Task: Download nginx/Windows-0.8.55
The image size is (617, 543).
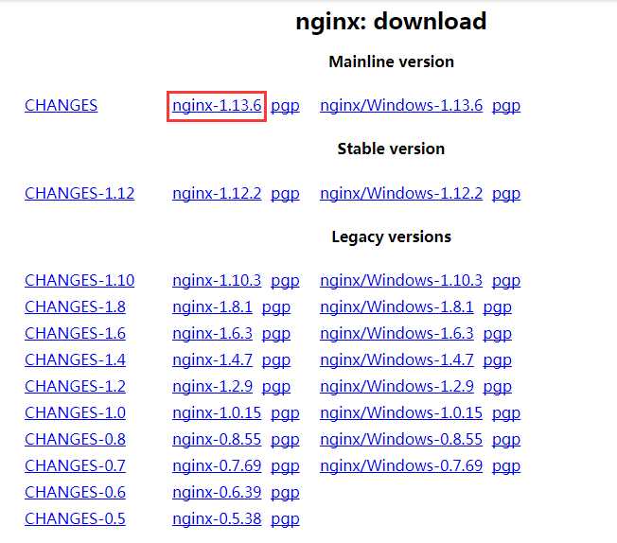Action: tap(401, 439)
